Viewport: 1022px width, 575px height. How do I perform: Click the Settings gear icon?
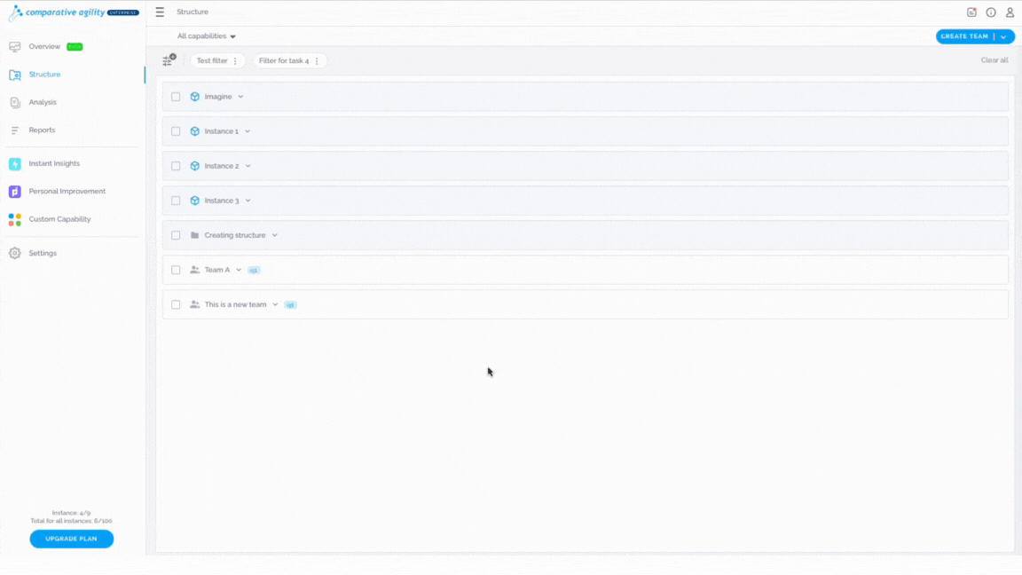14,253
